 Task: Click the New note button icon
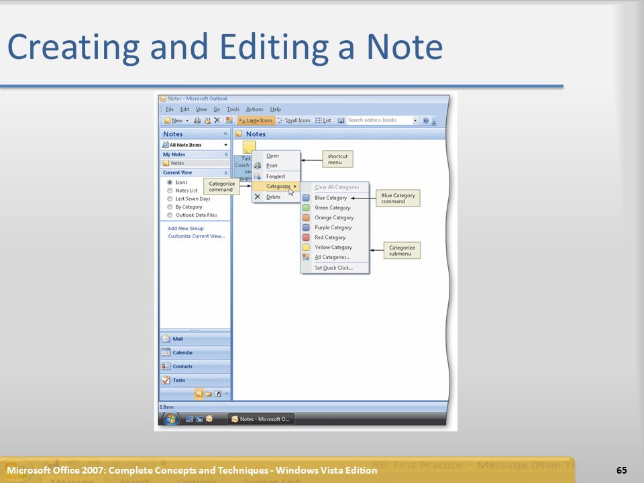167,120
